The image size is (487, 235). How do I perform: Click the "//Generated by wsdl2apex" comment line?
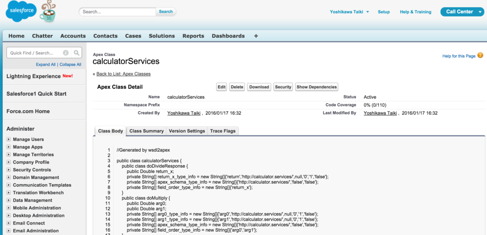pos(143,150)
